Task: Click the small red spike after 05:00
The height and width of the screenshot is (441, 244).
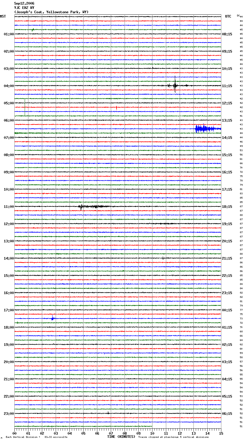Action: (117, 108)
